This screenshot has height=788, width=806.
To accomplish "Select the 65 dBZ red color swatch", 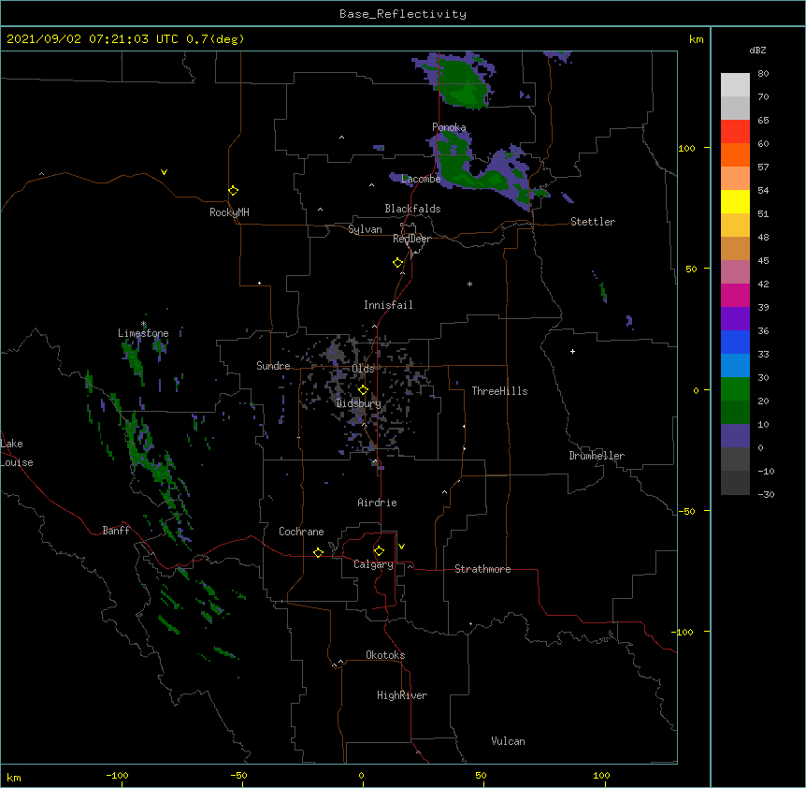I will tap(735, 131).
